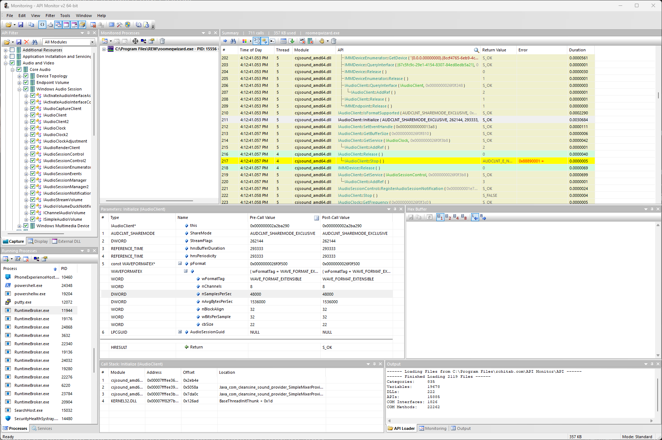
Task: Uncheck the Audio and Video checkbox
Action: [x=12, y=63]
